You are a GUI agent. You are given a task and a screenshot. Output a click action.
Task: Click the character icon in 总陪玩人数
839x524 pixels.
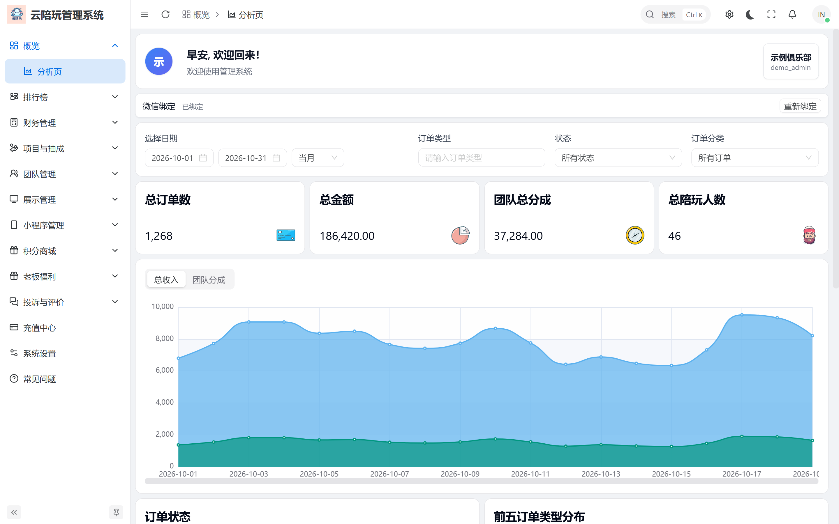pos(809,235)
